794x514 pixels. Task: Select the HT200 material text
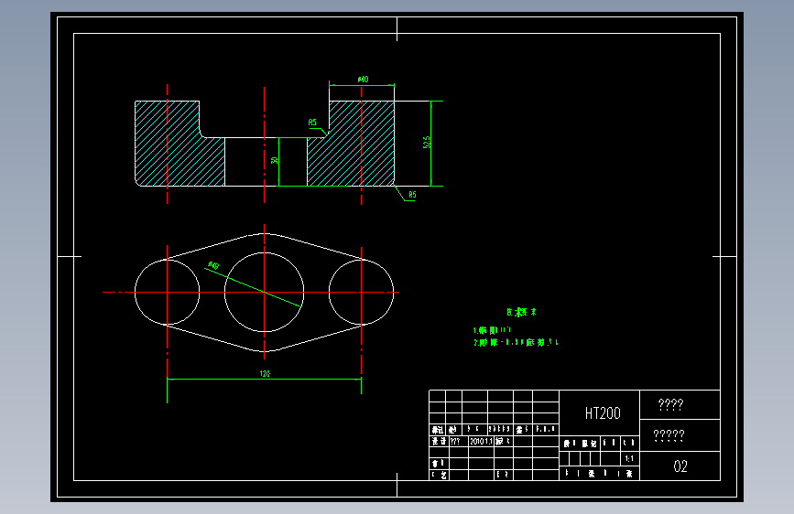(x=603, y=413)
